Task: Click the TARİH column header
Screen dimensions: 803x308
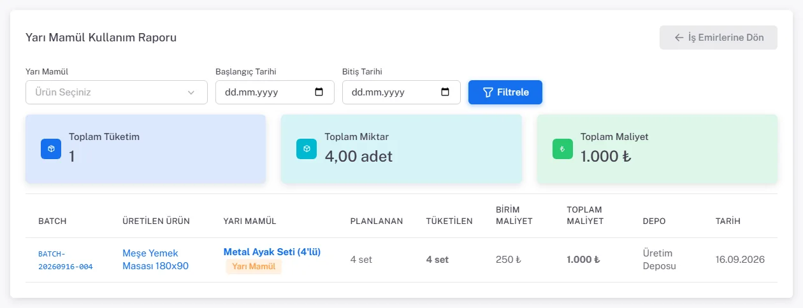Action: tap(728, 221)
